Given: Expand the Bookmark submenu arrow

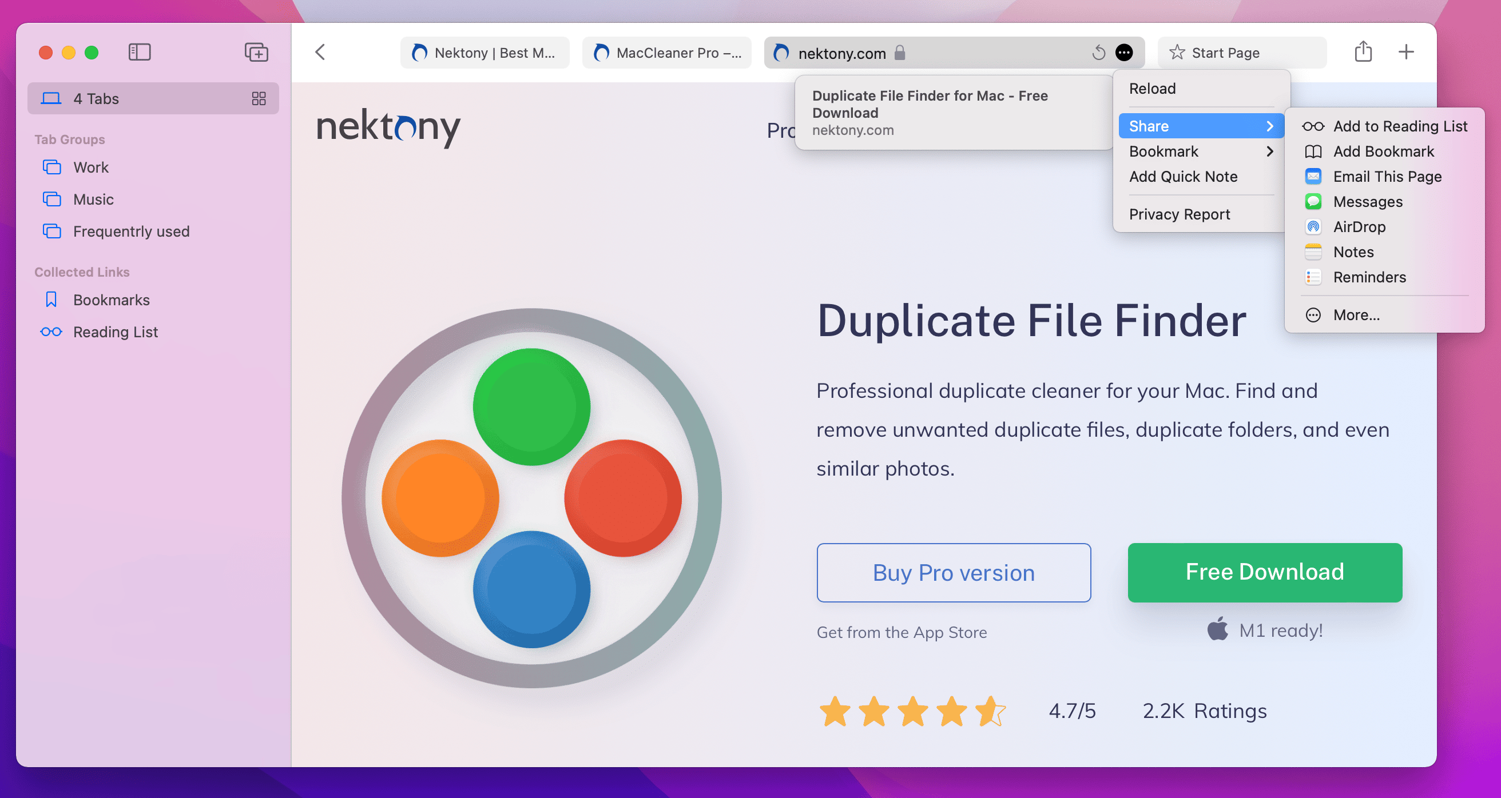Looking at the screenshot, I should pyautogui.click(x=1270, y=151).
